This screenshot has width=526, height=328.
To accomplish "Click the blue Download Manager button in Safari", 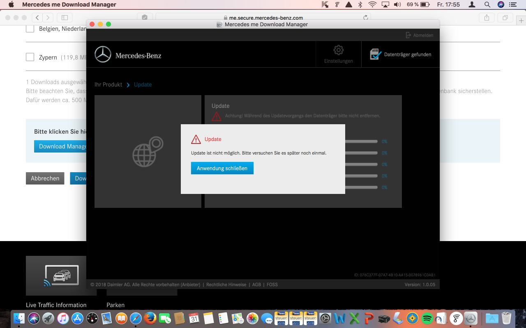I will (60, 146).
